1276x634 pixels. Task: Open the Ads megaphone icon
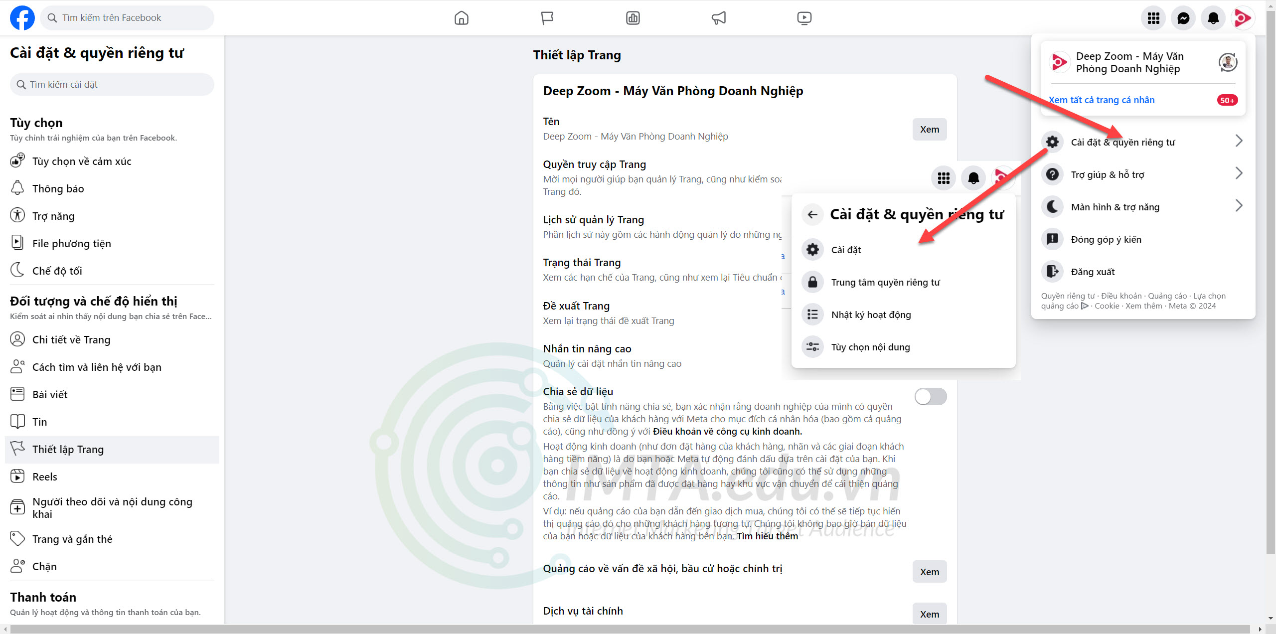pos(719,18)
